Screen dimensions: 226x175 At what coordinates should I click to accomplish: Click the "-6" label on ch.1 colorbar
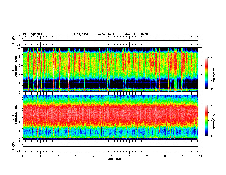(x=211, y=57)
